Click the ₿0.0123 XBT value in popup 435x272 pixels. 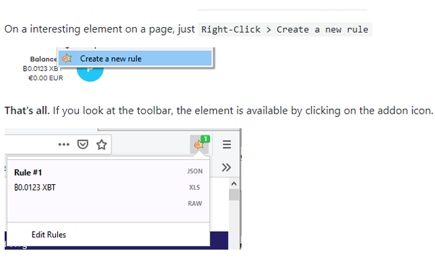pos(35,188)
